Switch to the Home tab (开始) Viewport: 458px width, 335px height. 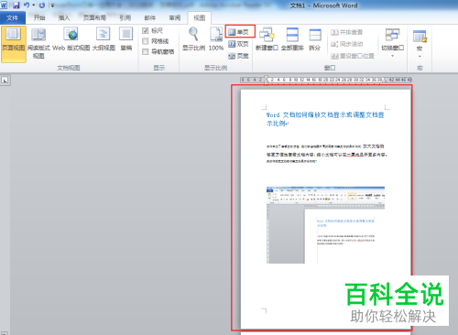click(39, 18)
